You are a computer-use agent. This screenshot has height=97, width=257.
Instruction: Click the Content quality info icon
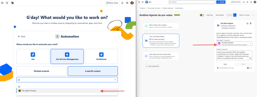[218, 68]
